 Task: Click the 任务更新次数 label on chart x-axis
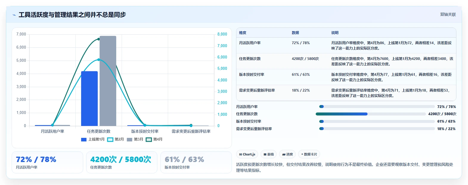coord(99,131)
